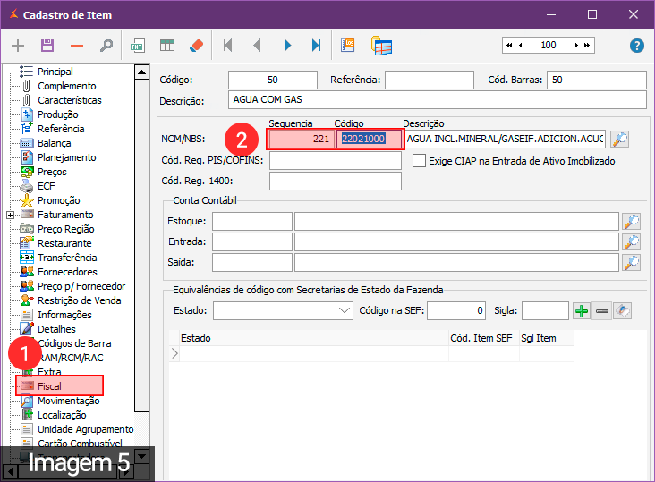The width and height of the screenshot is (655, 482).
Task: Open the Estado dropdown
Action: tap(345, 310)
